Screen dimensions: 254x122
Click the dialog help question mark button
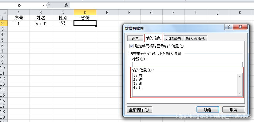[x=229, y=27]
